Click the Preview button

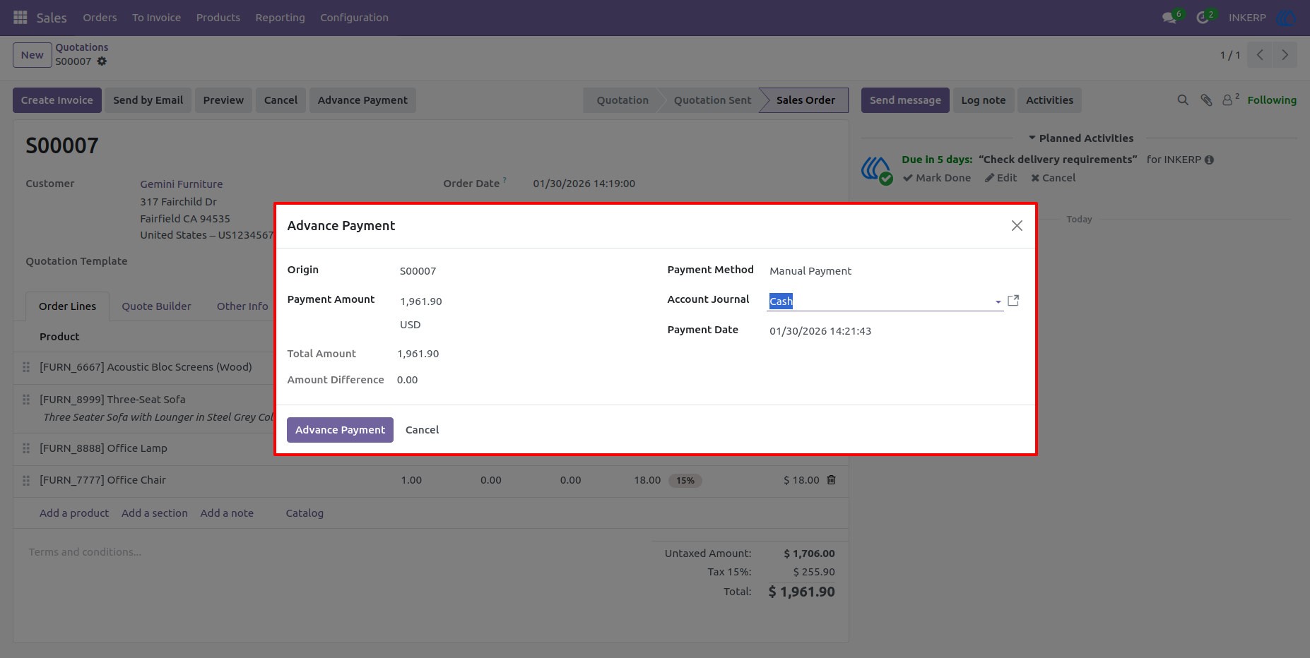pyautogui.click(x=223, y=100)
